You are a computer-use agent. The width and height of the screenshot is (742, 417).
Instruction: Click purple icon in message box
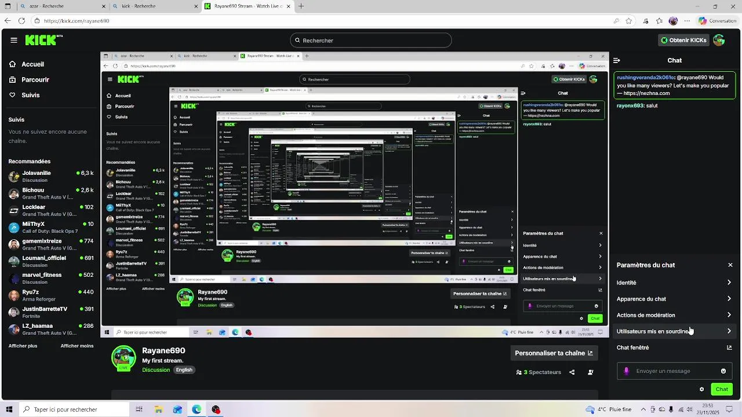click(626, 371)
